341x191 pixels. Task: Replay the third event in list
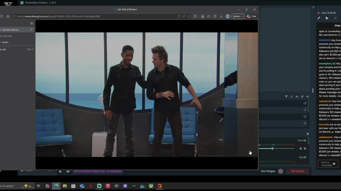tap(305, 116)
